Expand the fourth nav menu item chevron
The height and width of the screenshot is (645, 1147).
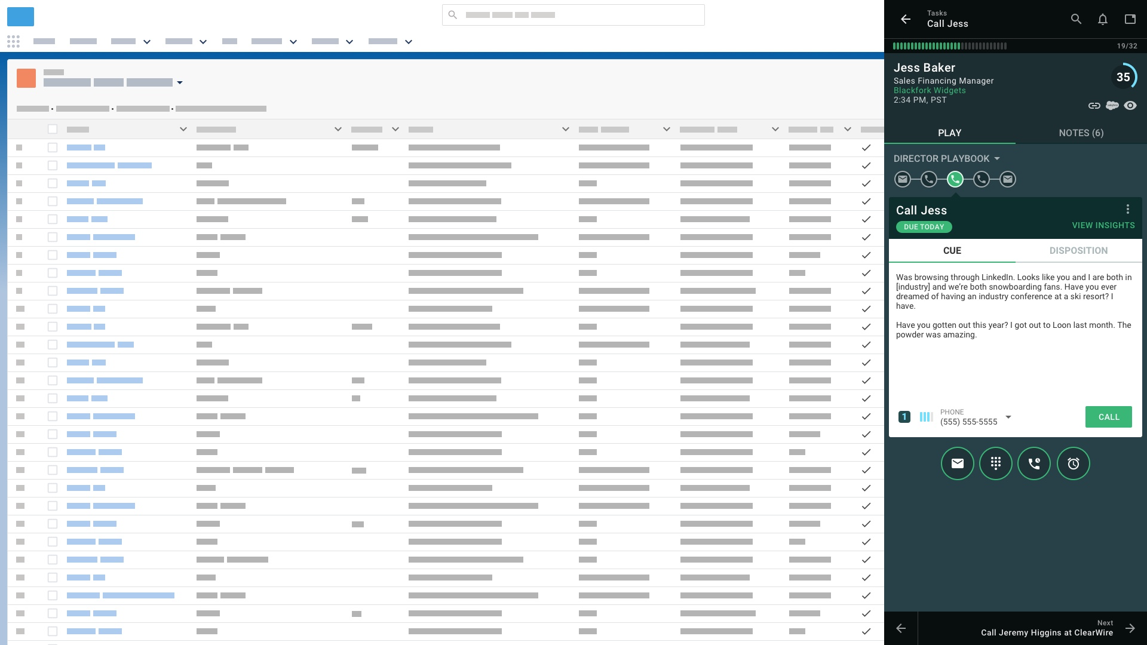tap(203, 42)
